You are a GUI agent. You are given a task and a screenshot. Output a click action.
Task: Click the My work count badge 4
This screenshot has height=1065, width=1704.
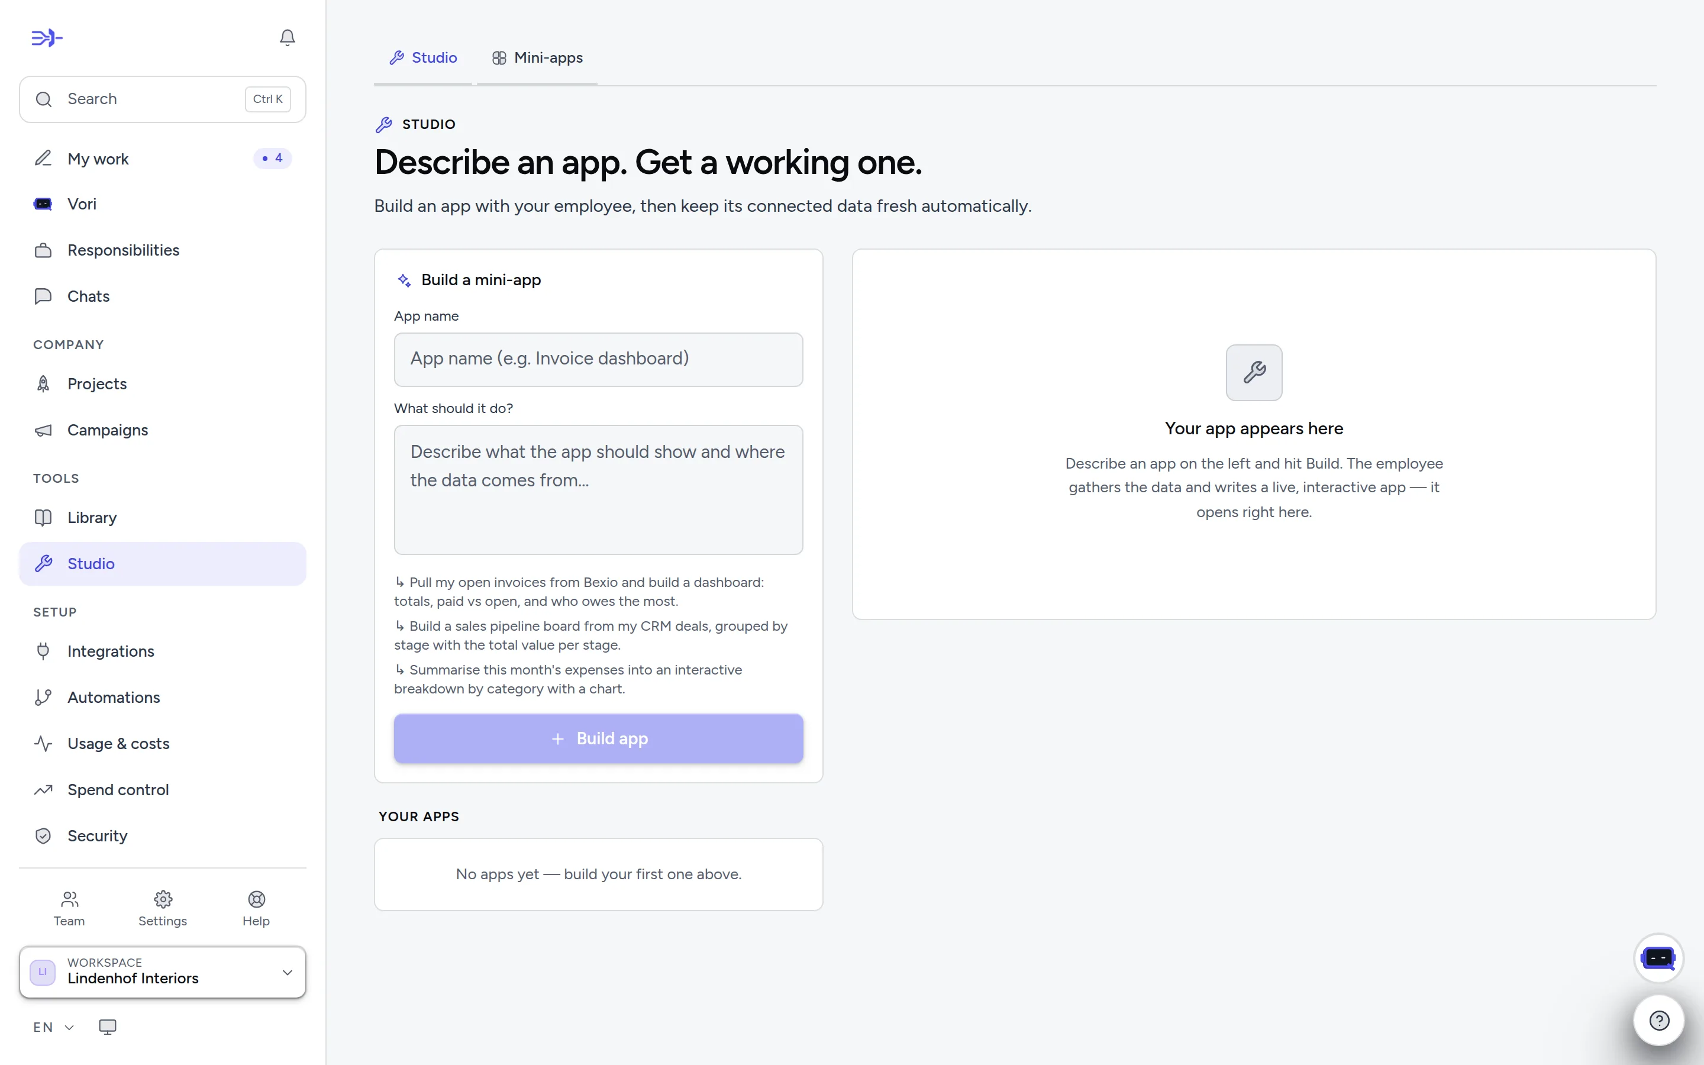[x=273, y=159]
